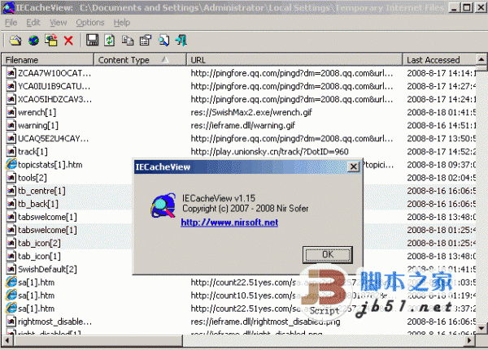Image resolution: width=488 pixels, height=350 pixels.
Task: Click the 2008-8-18 02:04 last accessed cell
Action: coord(442,178)
